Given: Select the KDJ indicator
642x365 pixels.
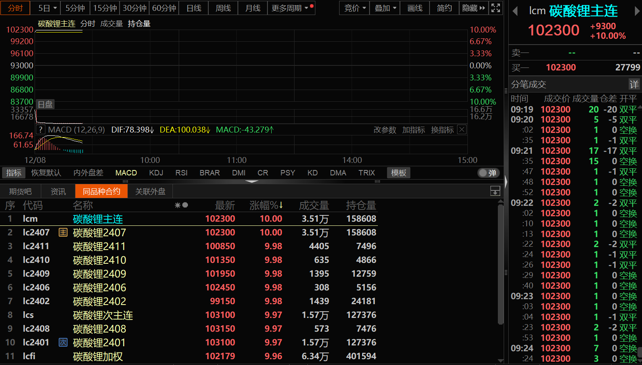Looking at the screenshot, I should tap(156, 173).
